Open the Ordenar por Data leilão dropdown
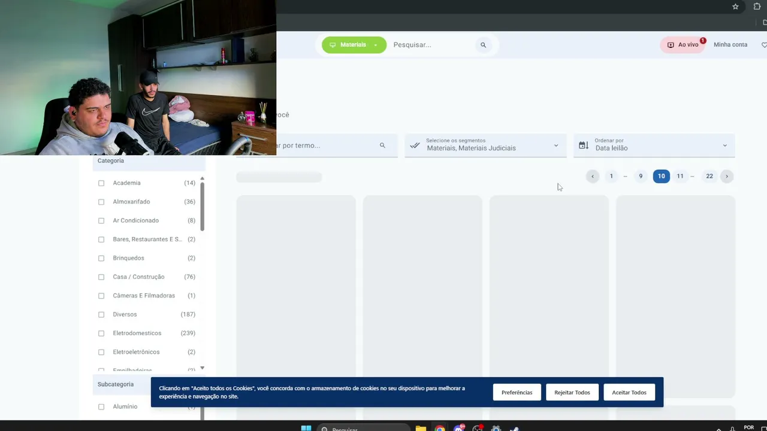Screen dimensions: 767x431 tap(654, 145)
